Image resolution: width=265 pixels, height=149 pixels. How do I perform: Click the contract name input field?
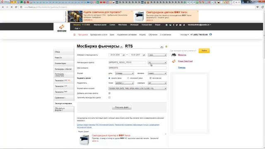pyautogui.click(x=137, y=68)
